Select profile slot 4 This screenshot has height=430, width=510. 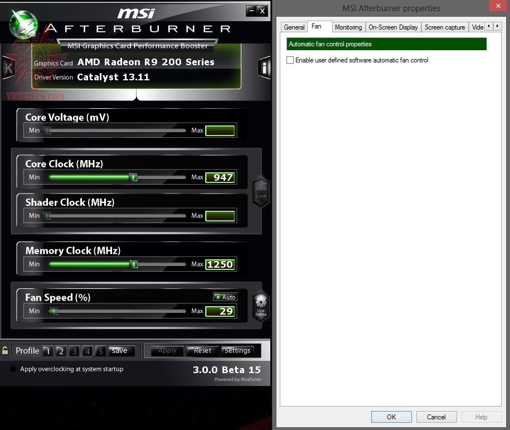pyautogui.click(x=87, y=351)
